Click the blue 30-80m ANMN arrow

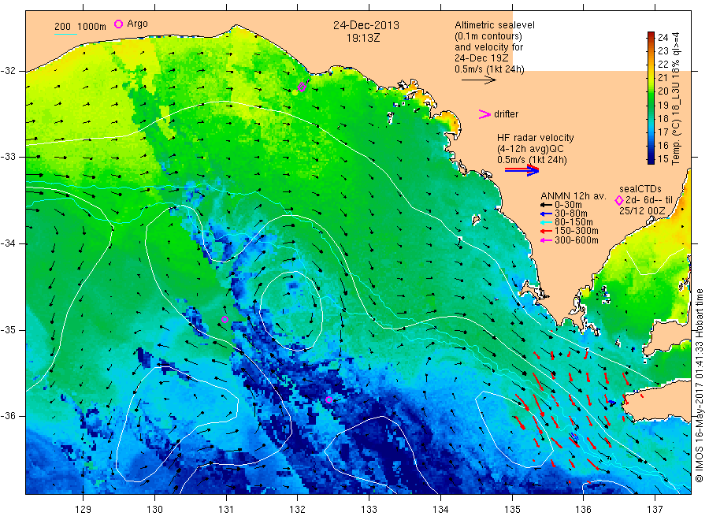546,214
